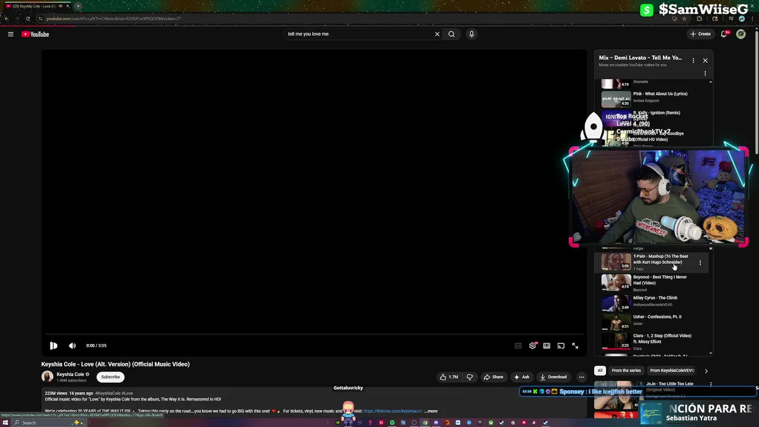The height and width of the screenshot is (427, 759).
Task: Select Beyoncé playlist thumbnail
Action: coord(616,282)
